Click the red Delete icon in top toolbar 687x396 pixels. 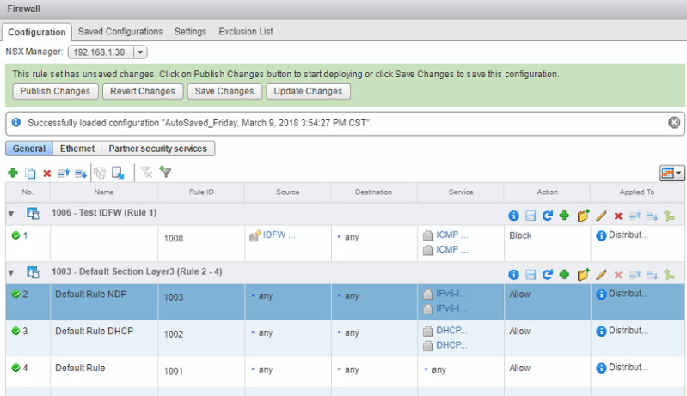(47, 173)
